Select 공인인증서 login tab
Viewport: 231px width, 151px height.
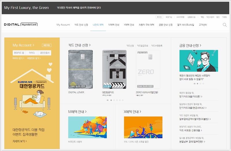point(45,53)
